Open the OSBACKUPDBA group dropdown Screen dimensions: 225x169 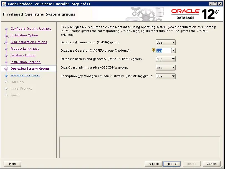[166, 59]
